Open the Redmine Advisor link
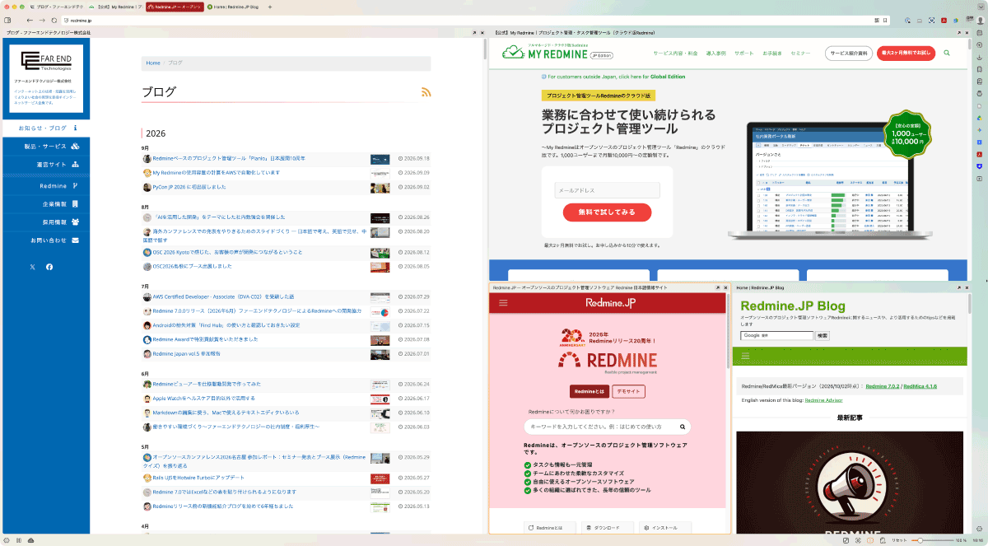This screenshot has width=988, height=546. 824,399
